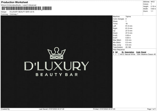
Task: Click the Down value 27.5 mm
Action: [129, 33]
